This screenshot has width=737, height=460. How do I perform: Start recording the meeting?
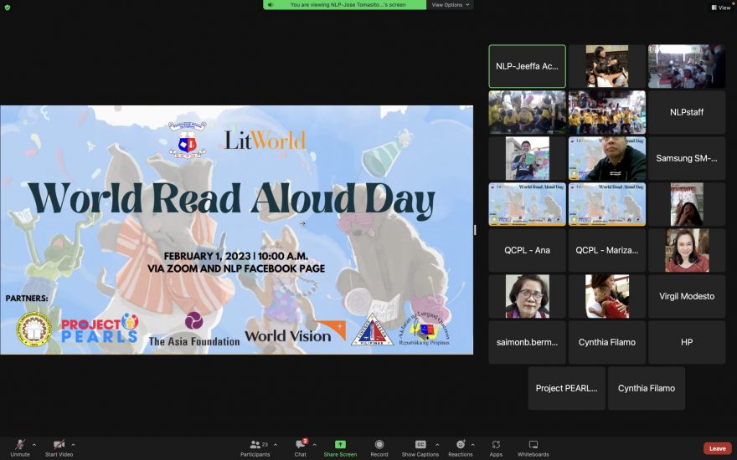pyautogui.click(x=379, y=446)
